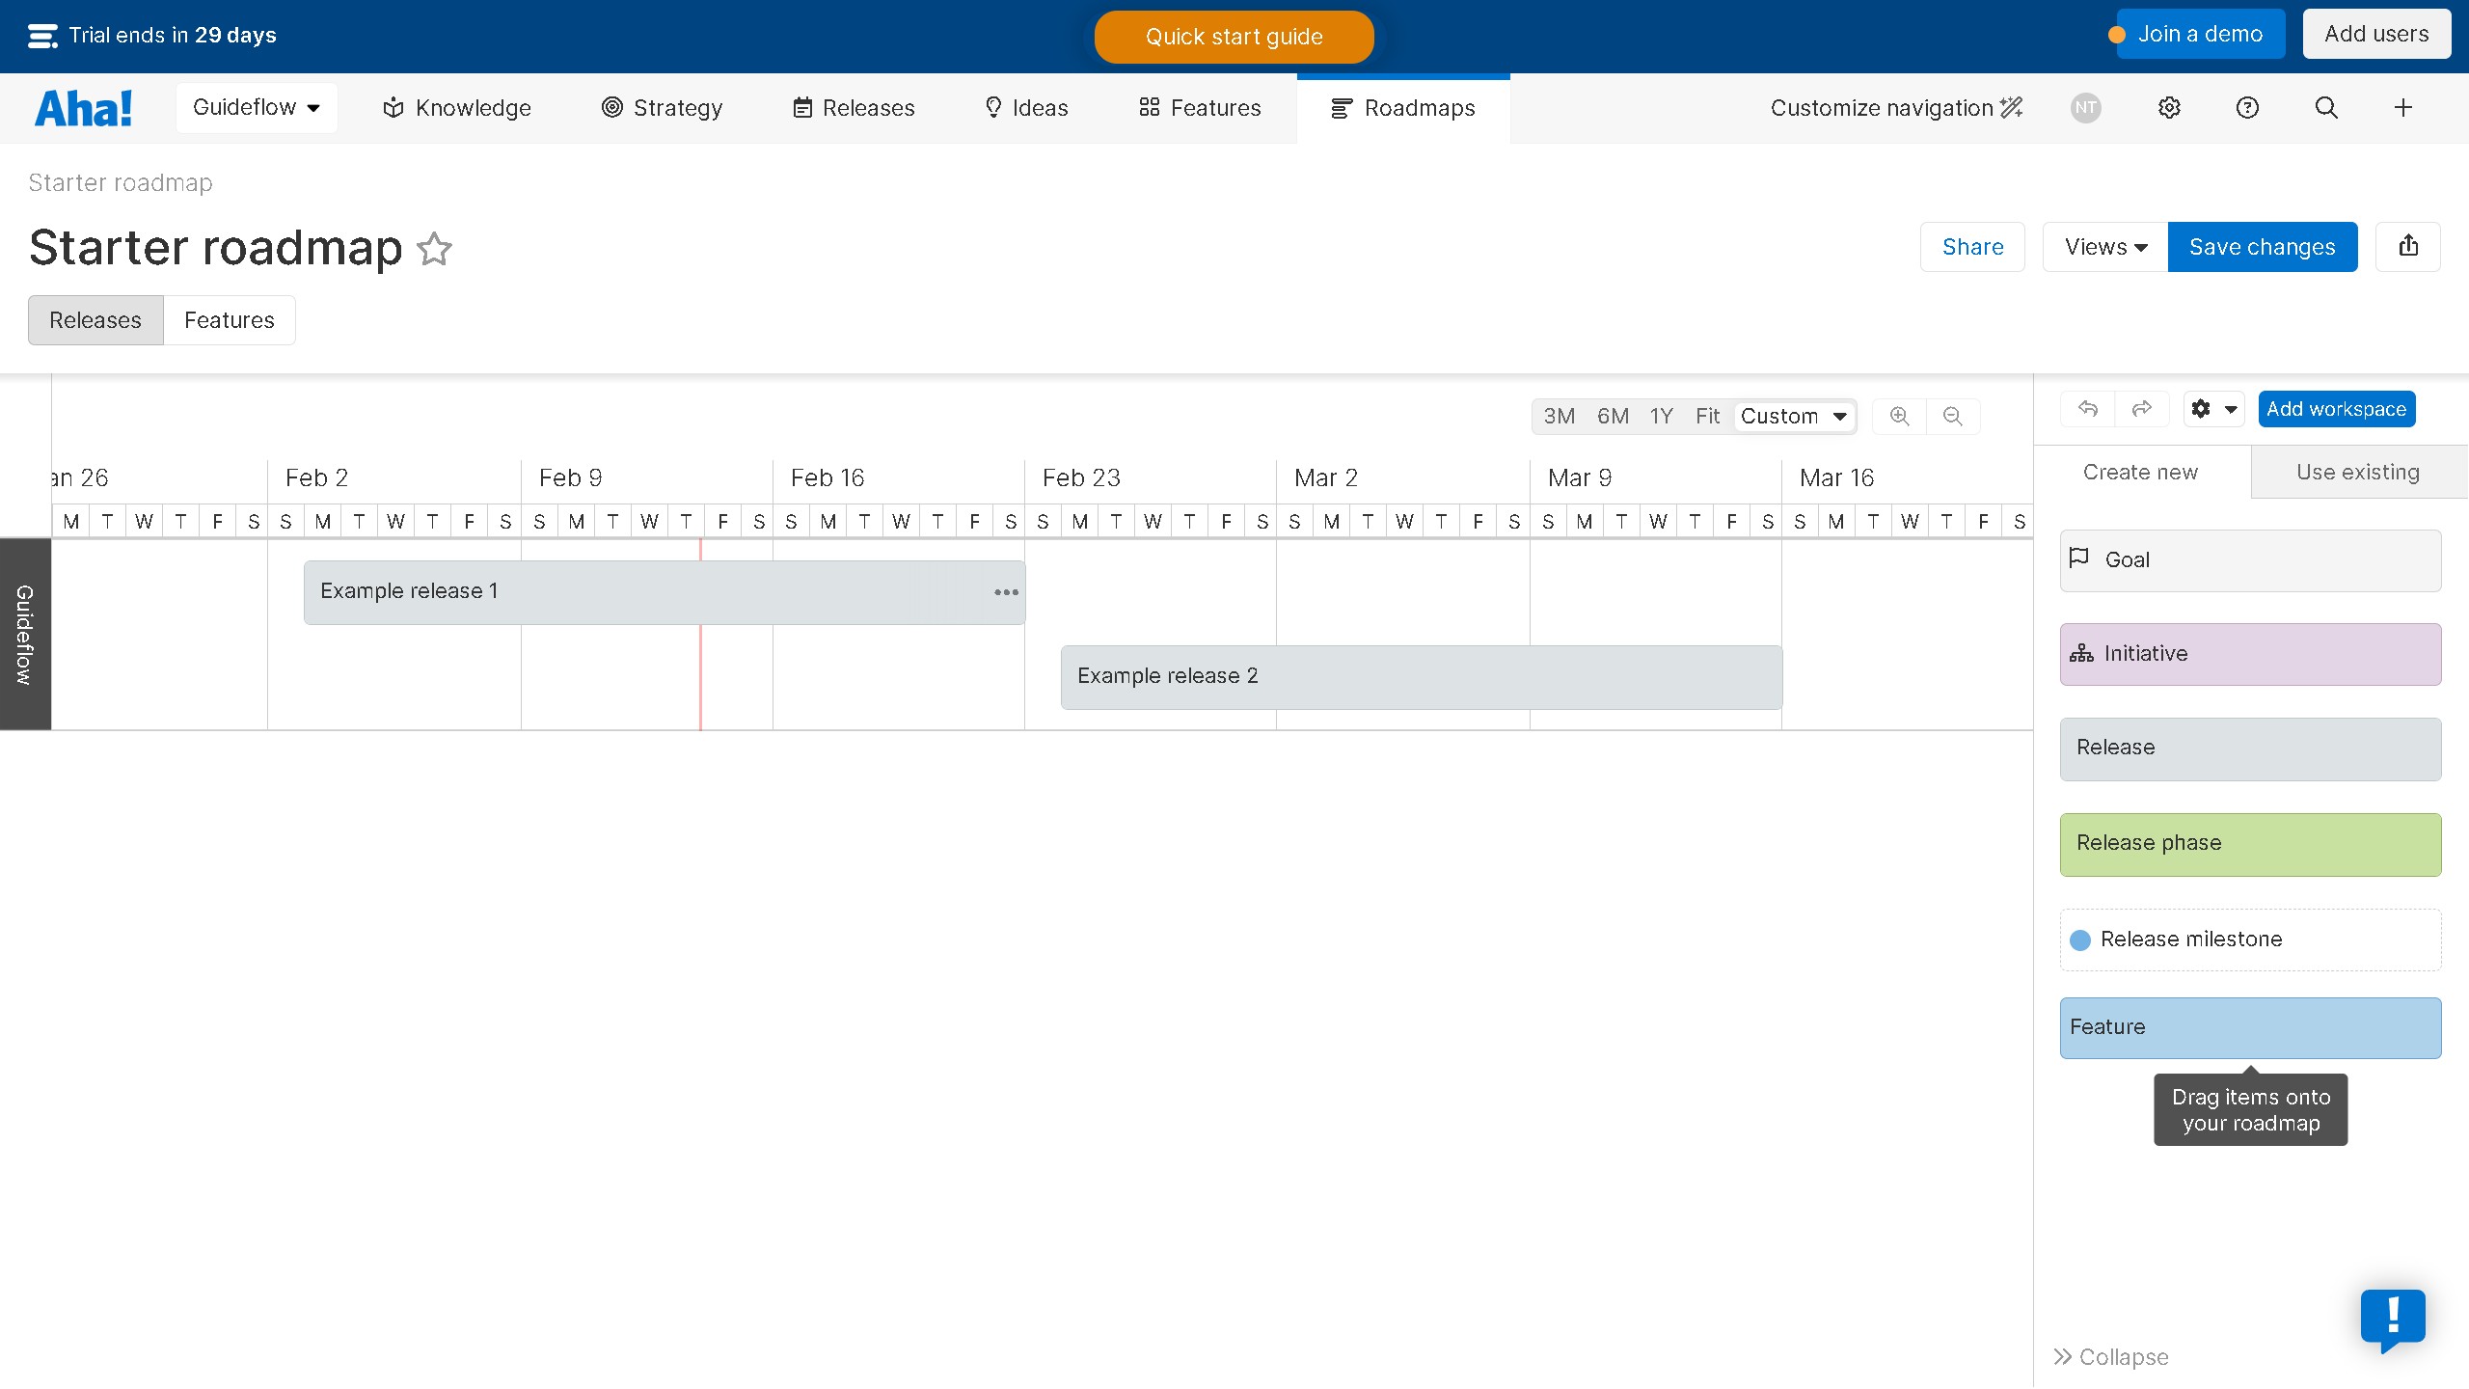
Task: Open the export icon next to Save changes
Action: click(x=2408, y=247)
